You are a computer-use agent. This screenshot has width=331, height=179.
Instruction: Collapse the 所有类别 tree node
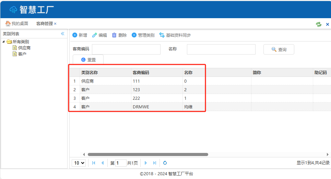click(x=4, y=42)
